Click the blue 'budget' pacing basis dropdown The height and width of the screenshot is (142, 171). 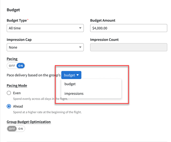(x=71, y=75)
